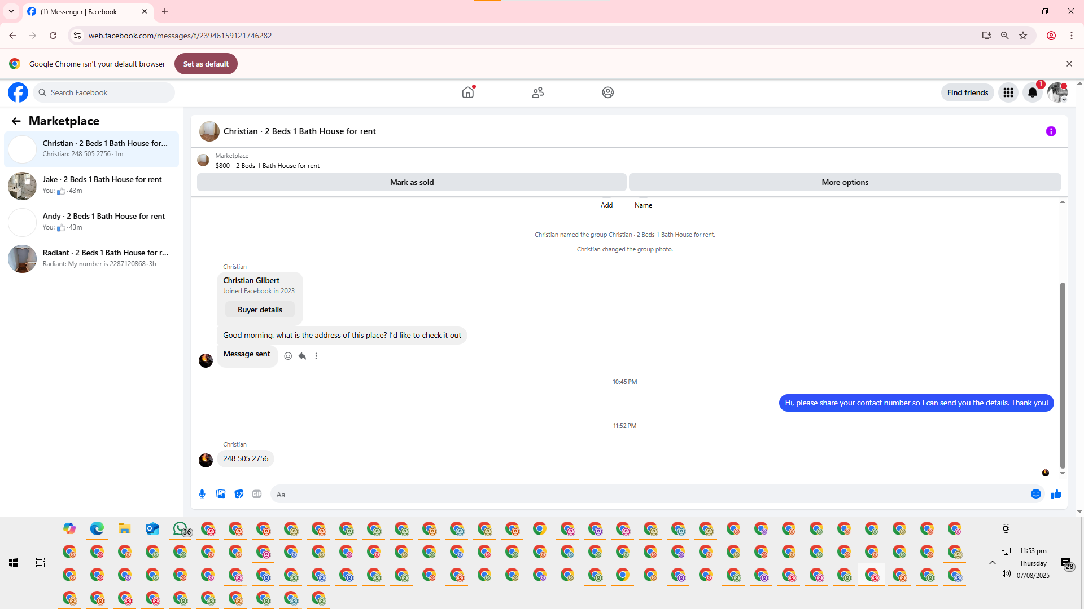
Task: Expand account menu on profile picture
Action: click(1057, 92)
